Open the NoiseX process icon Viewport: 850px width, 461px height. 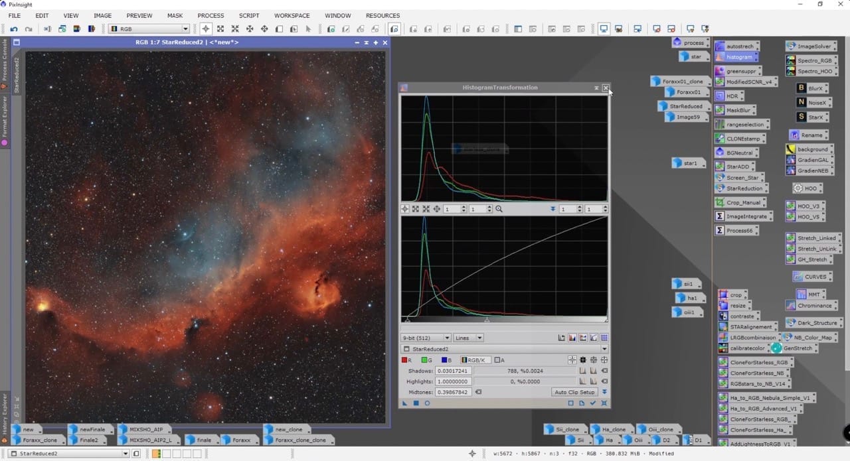[813, 103]
